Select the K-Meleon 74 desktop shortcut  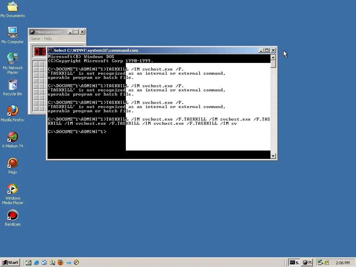click(13, 140)
